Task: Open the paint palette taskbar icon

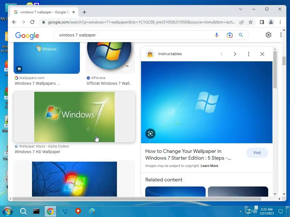Action: coord(92,211)
